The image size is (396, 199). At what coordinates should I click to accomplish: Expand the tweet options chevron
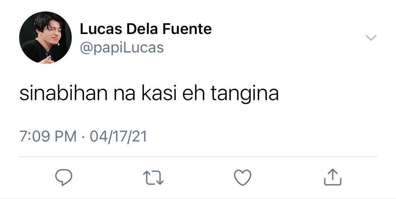pyautogui.click(x=372, y=38)
